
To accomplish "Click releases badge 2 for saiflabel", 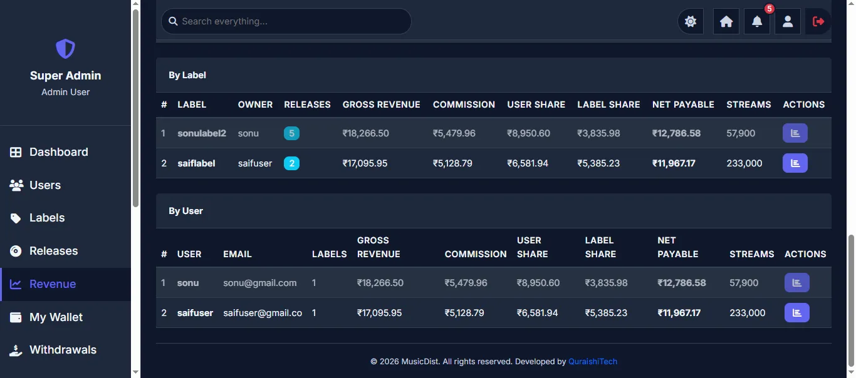I will tap(291, 163).
